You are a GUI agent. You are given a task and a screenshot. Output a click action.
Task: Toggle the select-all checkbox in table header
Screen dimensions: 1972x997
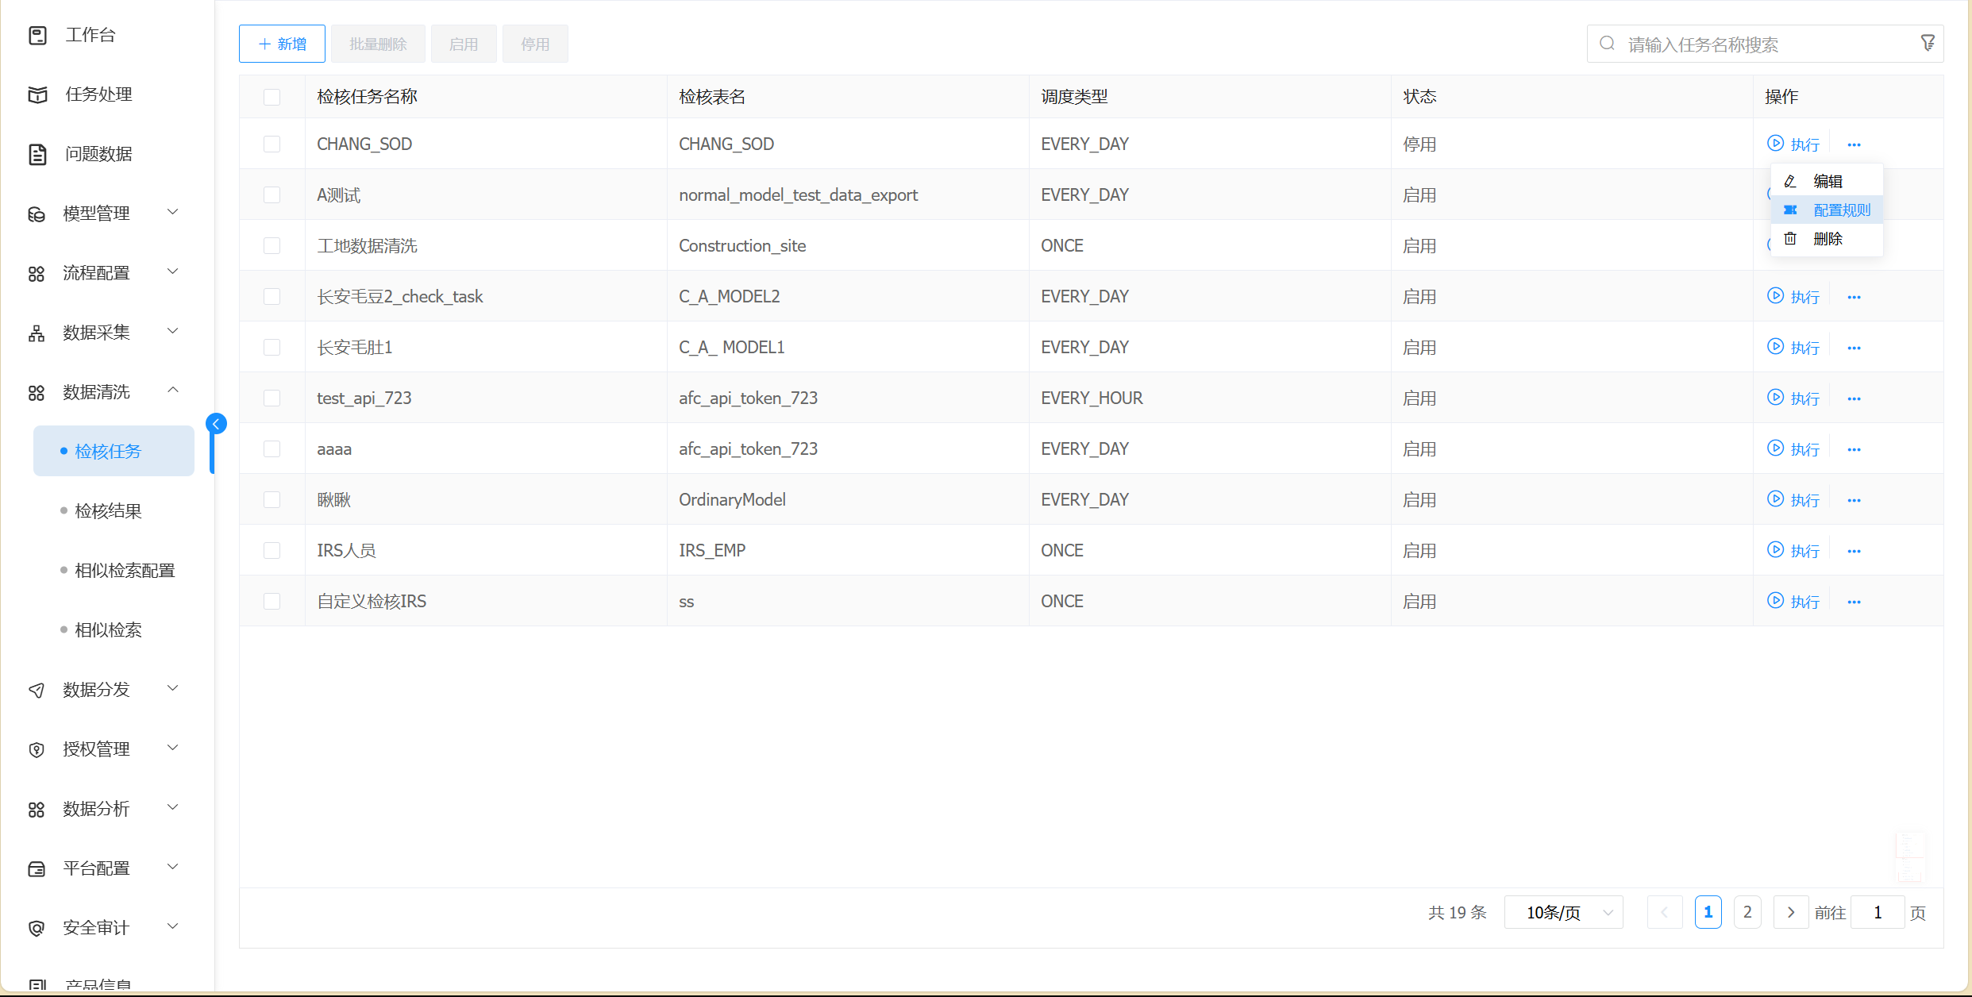pos(272,97)
